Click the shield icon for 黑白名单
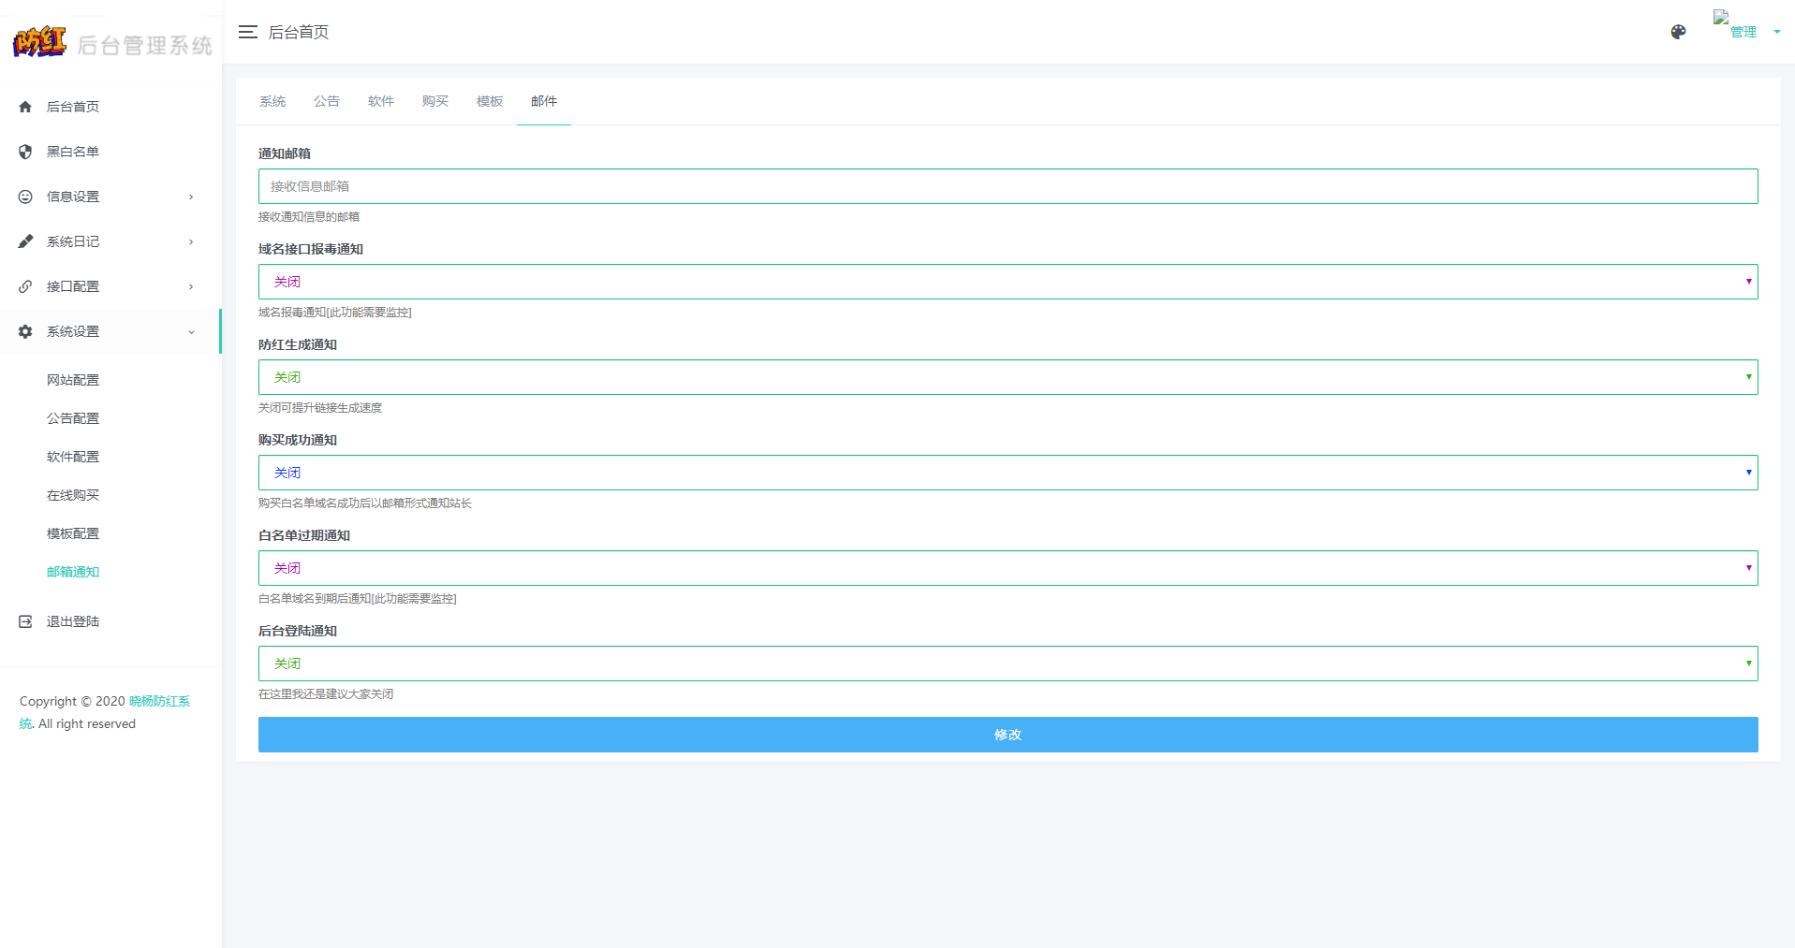 pyautogui.click(x=25, y=152)
